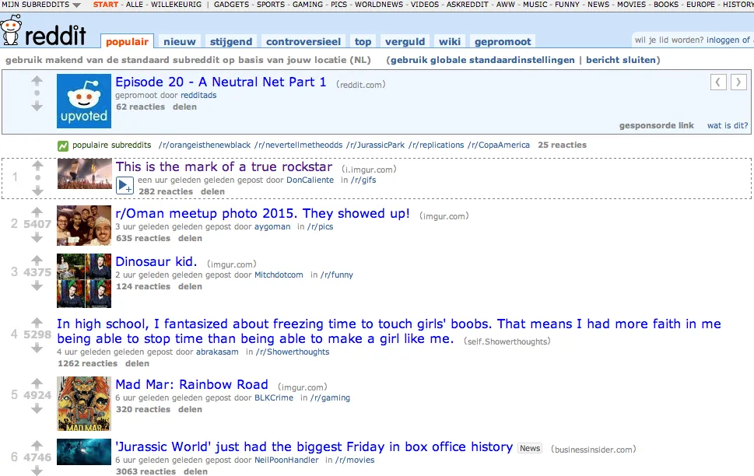Upvote the Mad Mar: Rainbow Road post

click(x=37, y=383)
